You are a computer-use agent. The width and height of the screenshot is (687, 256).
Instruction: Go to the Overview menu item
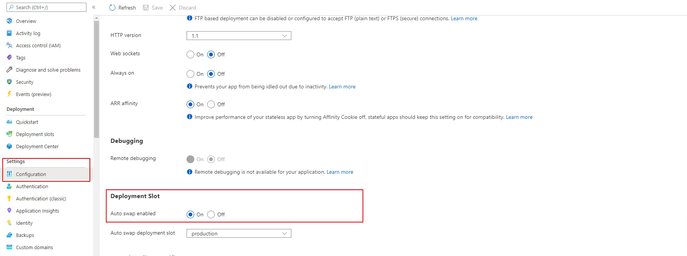click(26, 21)
